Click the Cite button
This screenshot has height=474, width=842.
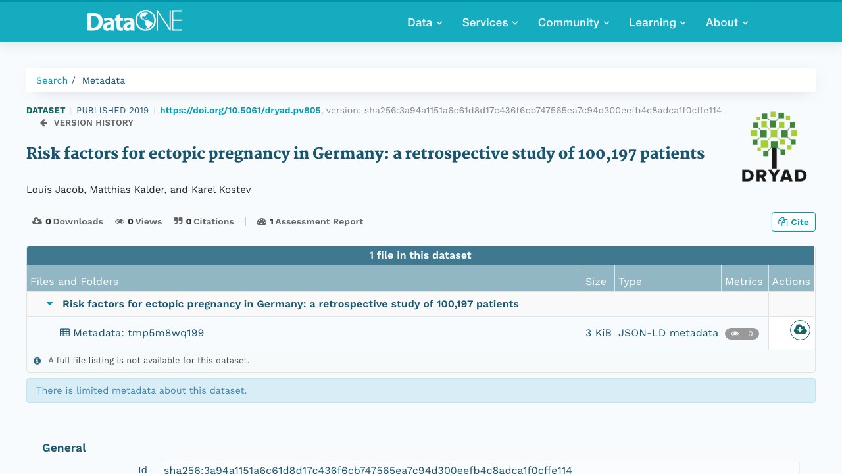click(x=793, y=222)
